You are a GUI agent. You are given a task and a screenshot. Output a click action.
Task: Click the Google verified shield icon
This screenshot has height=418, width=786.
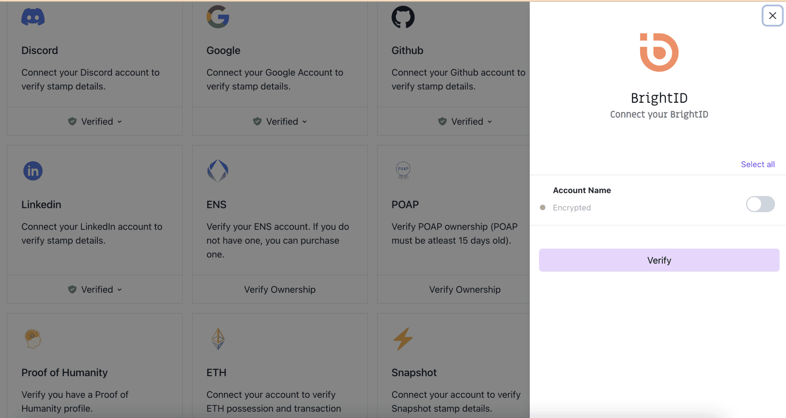(x=257, y=121)
